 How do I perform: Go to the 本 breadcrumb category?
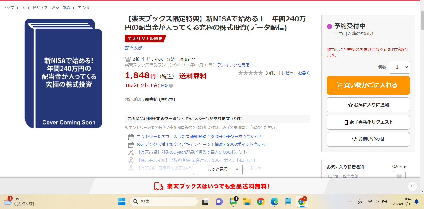[23, 8]
